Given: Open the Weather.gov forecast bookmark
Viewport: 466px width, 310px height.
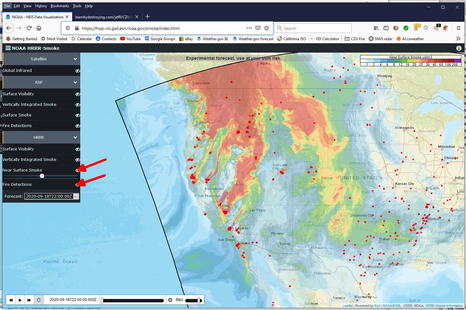Looking at the screenshot, I should point(253,39).
